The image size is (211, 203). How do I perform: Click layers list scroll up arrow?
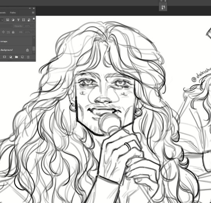[34, 38]
